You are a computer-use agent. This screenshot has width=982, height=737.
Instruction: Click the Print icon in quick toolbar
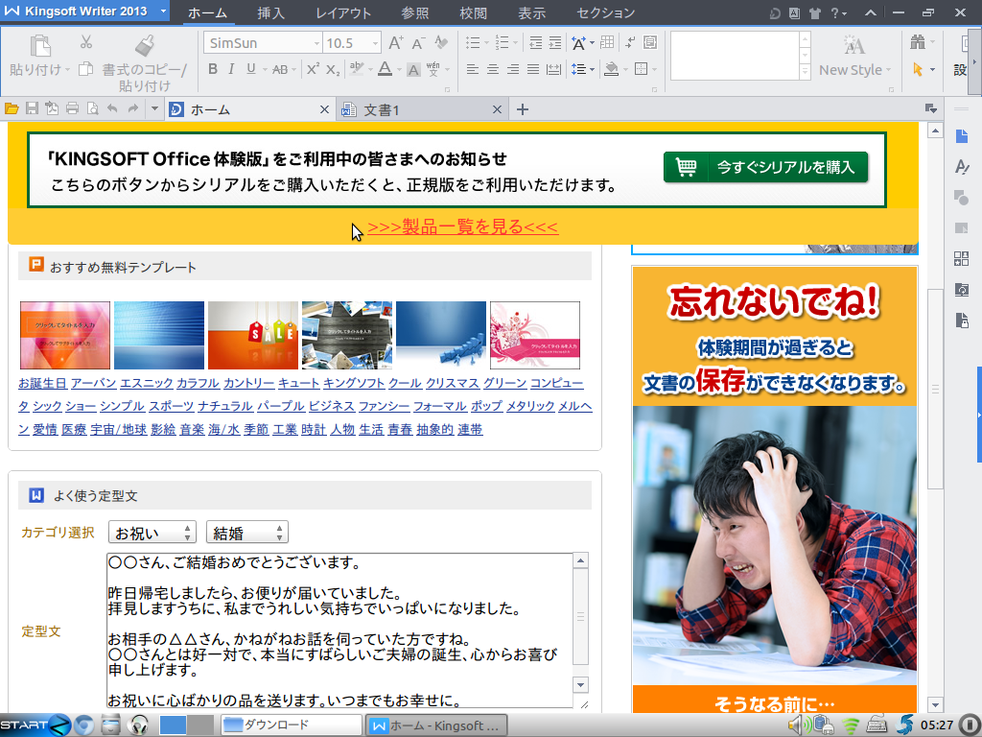[72, 109]
